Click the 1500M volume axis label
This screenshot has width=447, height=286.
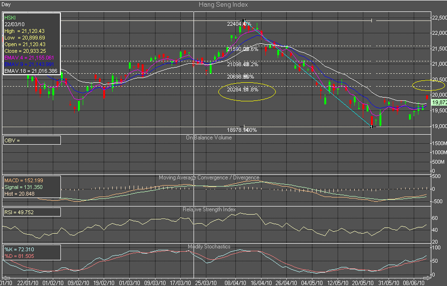point(439,143)
